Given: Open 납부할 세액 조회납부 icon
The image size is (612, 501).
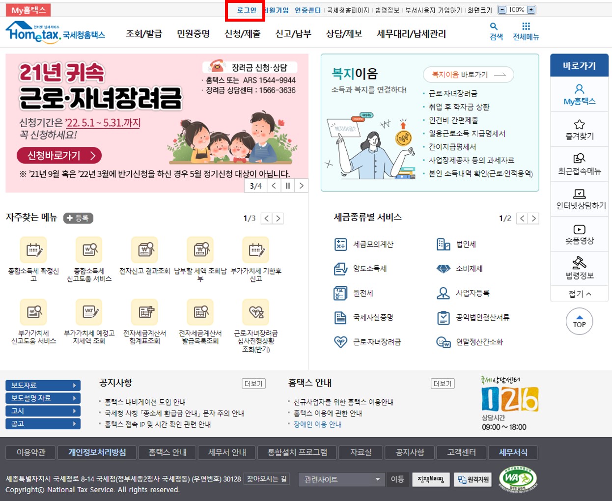Looking at the screenshot, I should pos(200,250).
